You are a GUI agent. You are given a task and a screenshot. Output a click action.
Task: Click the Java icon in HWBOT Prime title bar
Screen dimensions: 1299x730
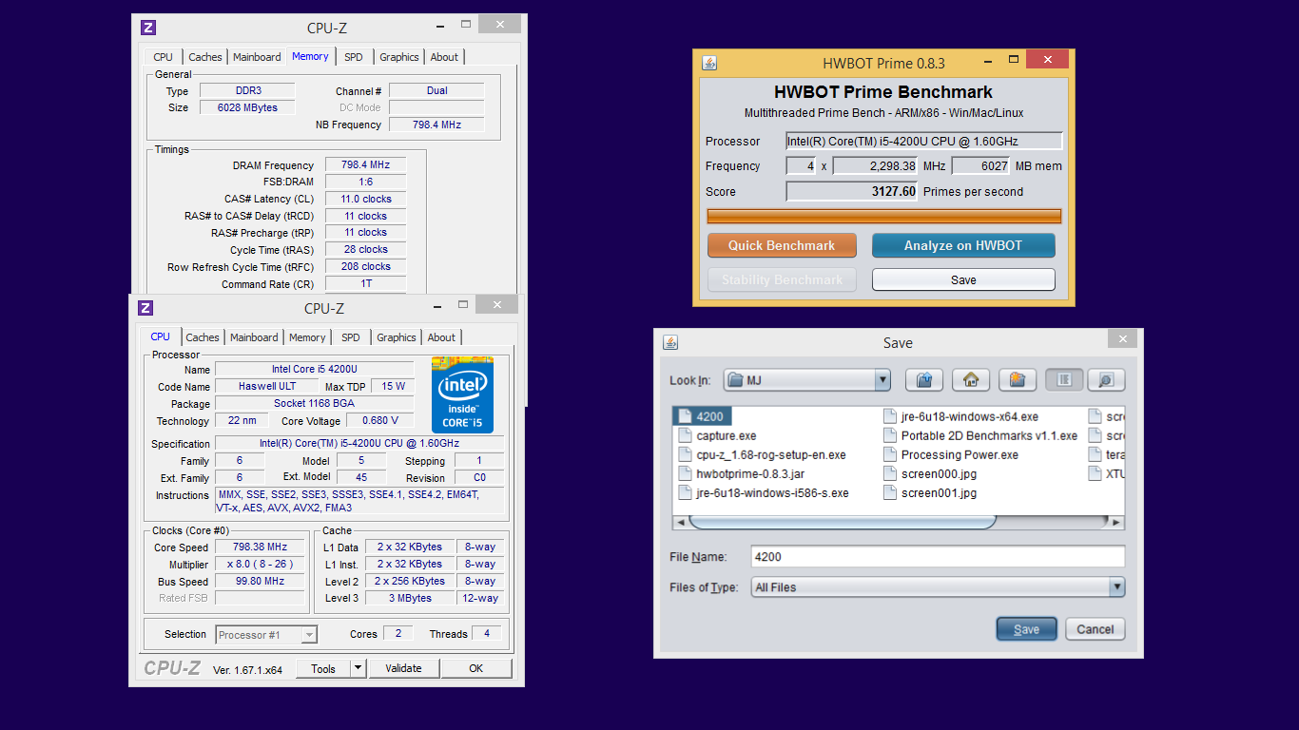click(708, 63)
